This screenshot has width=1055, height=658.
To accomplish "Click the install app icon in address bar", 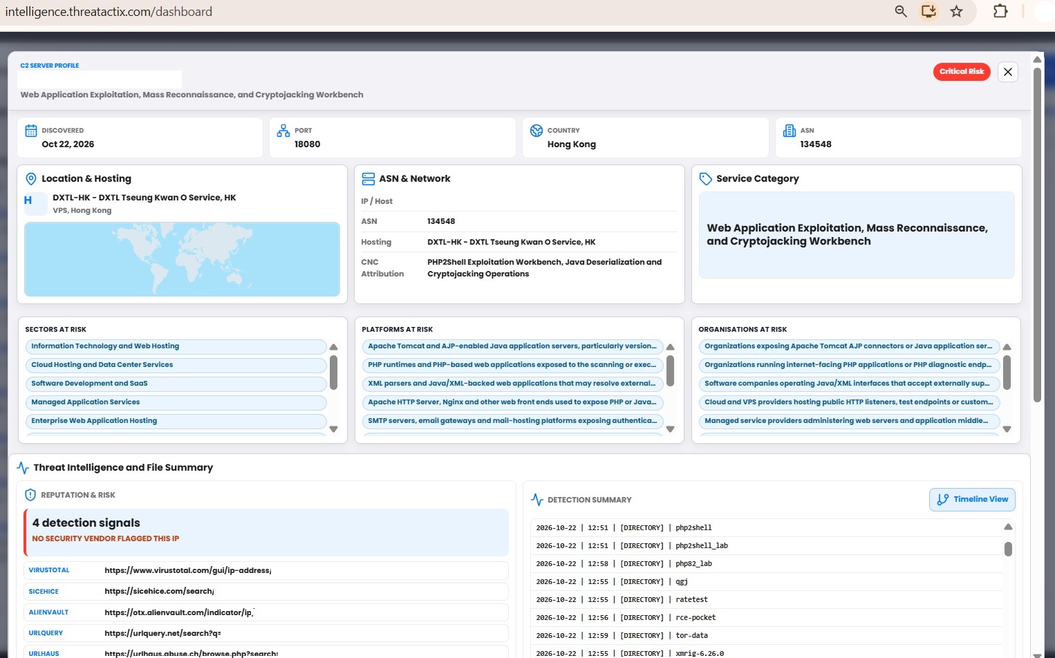I will tap(928, 11).
